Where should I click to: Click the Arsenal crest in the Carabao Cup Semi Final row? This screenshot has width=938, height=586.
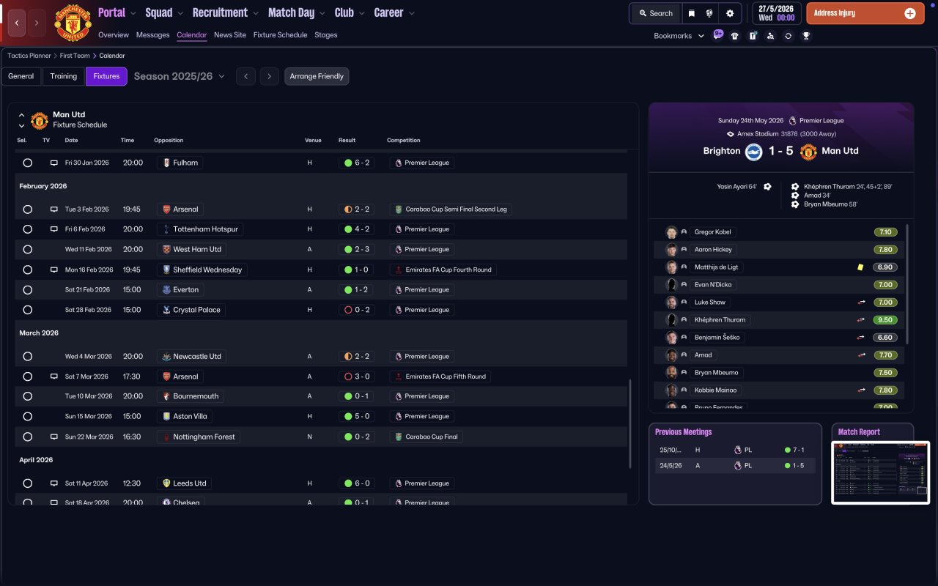coord(166,209)
